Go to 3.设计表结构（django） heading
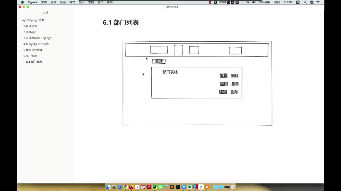 (x=38, y=38)
